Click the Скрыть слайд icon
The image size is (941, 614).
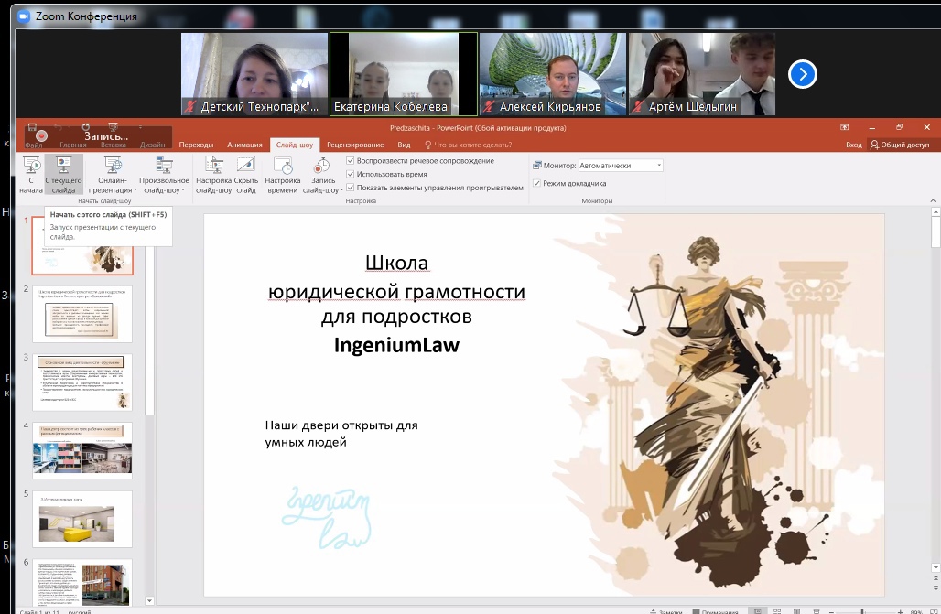(x=245, y=174)
